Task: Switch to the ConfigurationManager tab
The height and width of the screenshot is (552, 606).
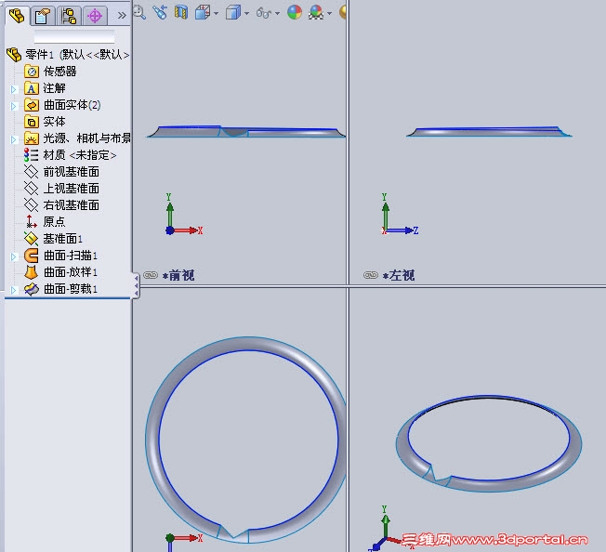Action: point(69,16)
